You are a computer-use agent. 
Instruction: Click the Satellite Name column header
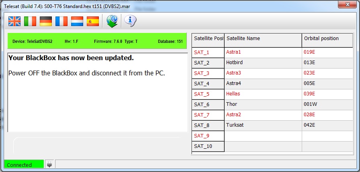(263, 40)
